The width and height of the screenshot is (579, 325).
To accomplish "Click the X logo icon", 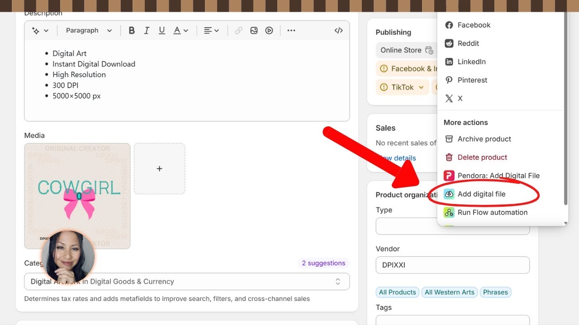I will pyautogui.click(x=449, y=98).
